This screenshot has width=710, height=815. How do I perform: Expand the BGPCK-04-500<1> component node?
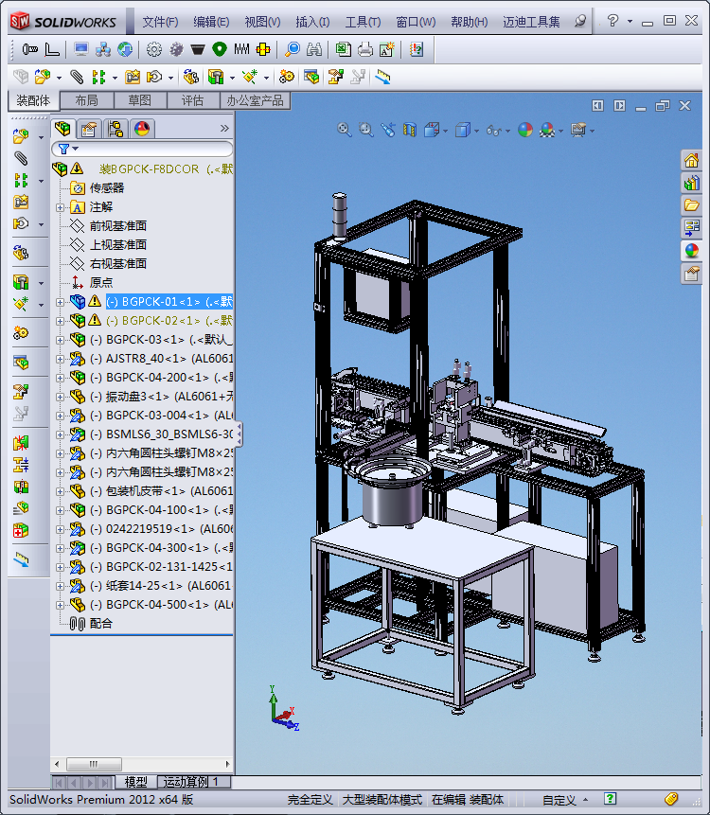pos(60,605)
